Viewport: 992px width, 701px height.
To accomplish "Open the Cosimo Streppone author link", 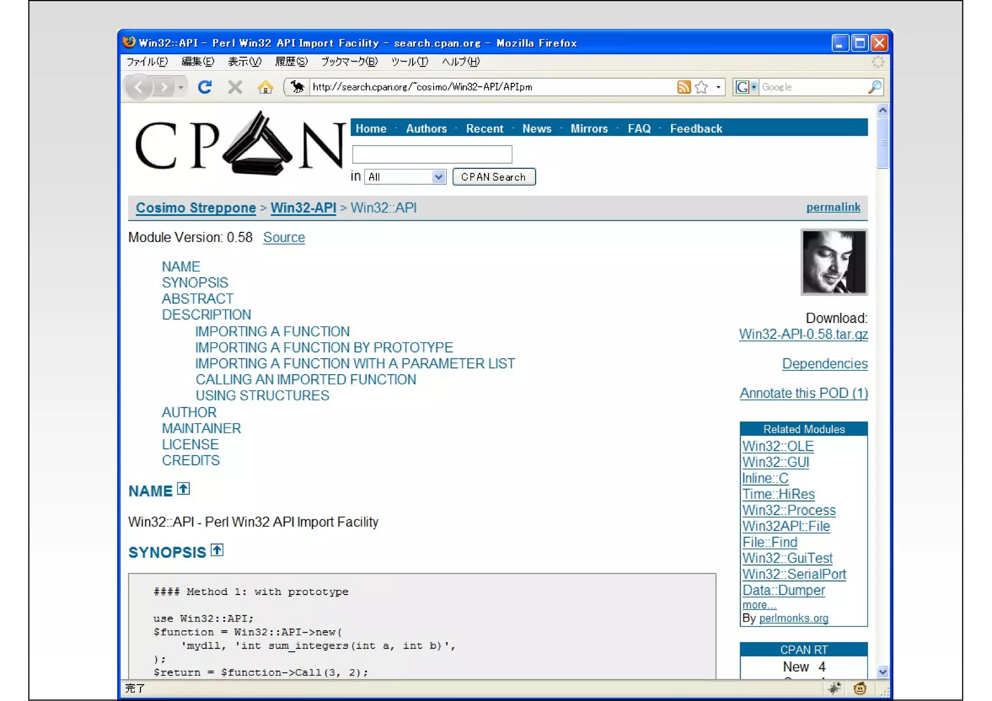I will [x=196, y=208].
